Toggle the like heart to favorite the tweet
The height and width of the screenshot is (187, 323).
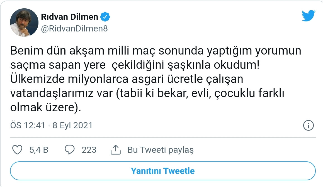pos(18,150)
